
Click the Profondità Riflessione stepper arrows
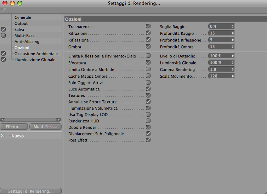(x=233, y=40)
